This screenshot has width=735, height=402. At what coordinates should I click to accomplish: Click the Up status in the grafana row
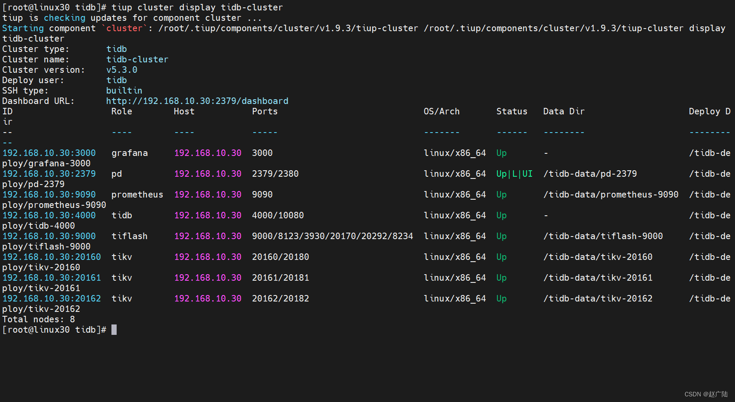tap(501, 153)
